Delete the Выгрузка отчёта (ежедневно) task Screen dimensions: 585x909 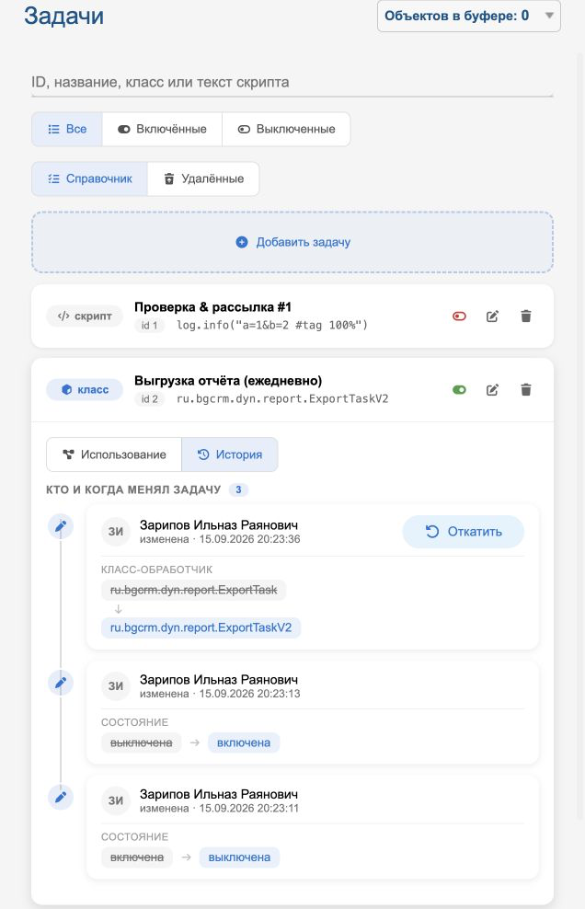point(526,389)
